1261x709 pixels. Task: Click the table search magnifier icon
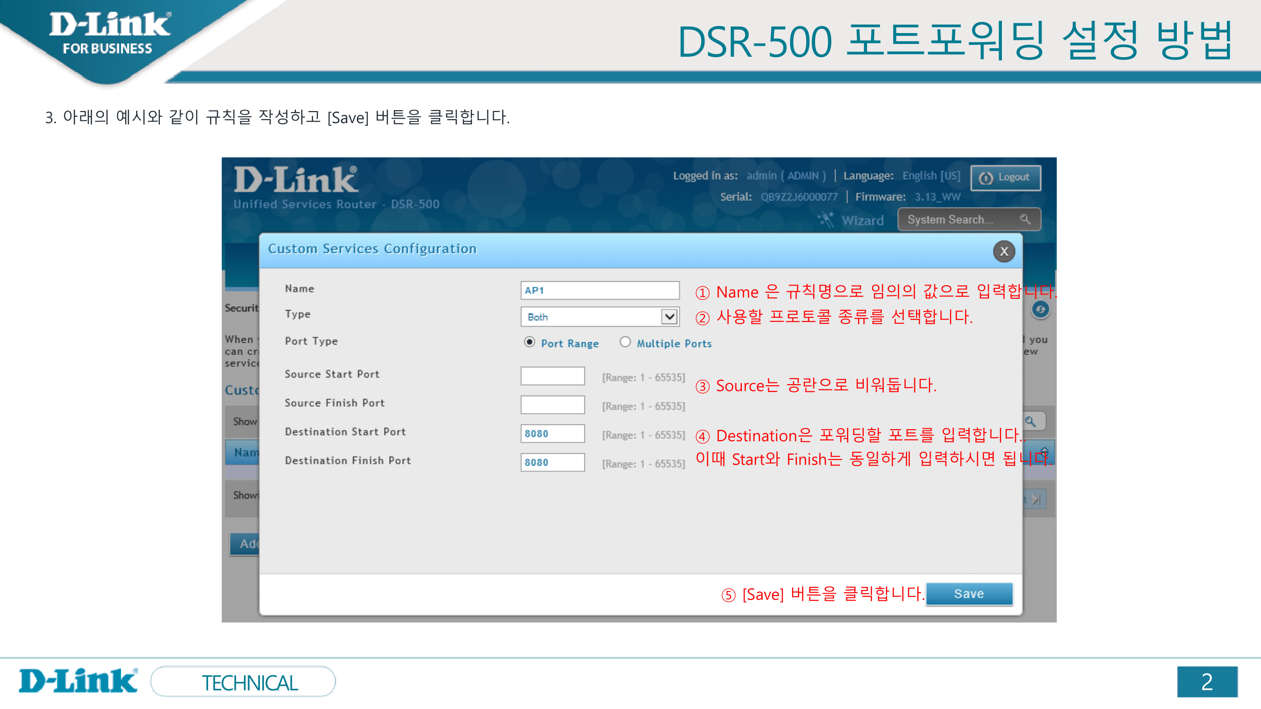[x=1030, y=421]
